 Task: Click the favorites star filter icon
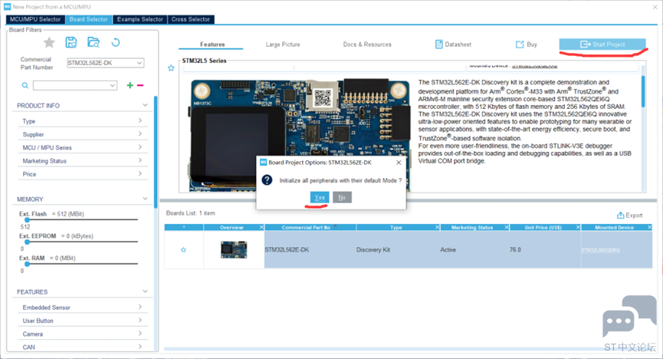point(49,42)
